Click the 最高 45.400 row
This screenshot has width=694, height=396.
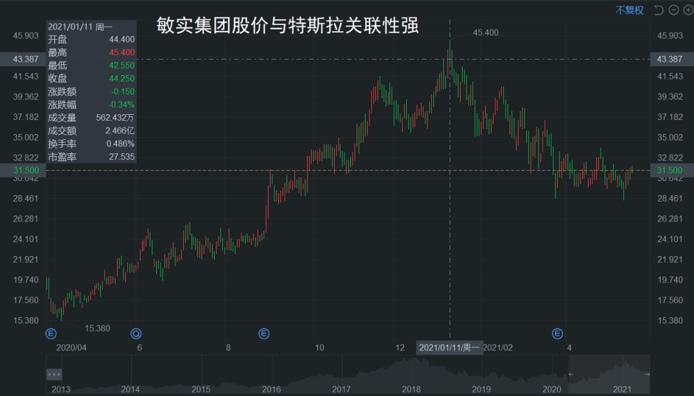click(91, 53)
